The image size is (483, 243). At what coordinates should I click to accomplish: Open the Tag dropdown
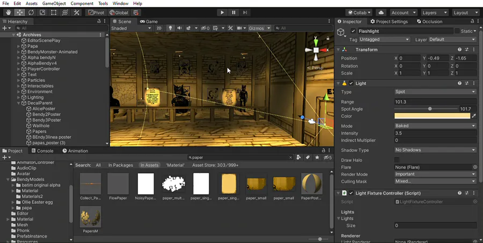pos(384,39)
